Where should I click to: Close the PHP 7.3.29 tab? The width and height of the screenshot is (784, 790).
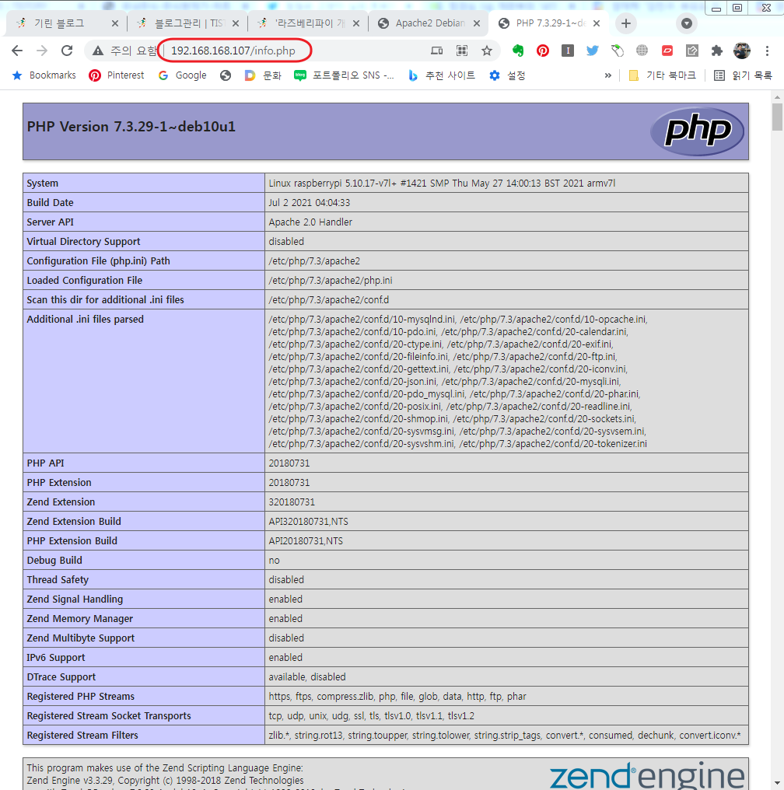[x=597, y=23]
